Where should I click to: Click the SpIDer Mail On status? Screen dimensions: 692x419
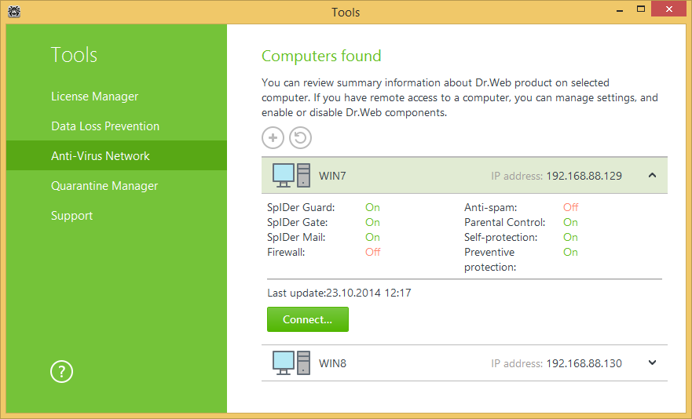372,237
